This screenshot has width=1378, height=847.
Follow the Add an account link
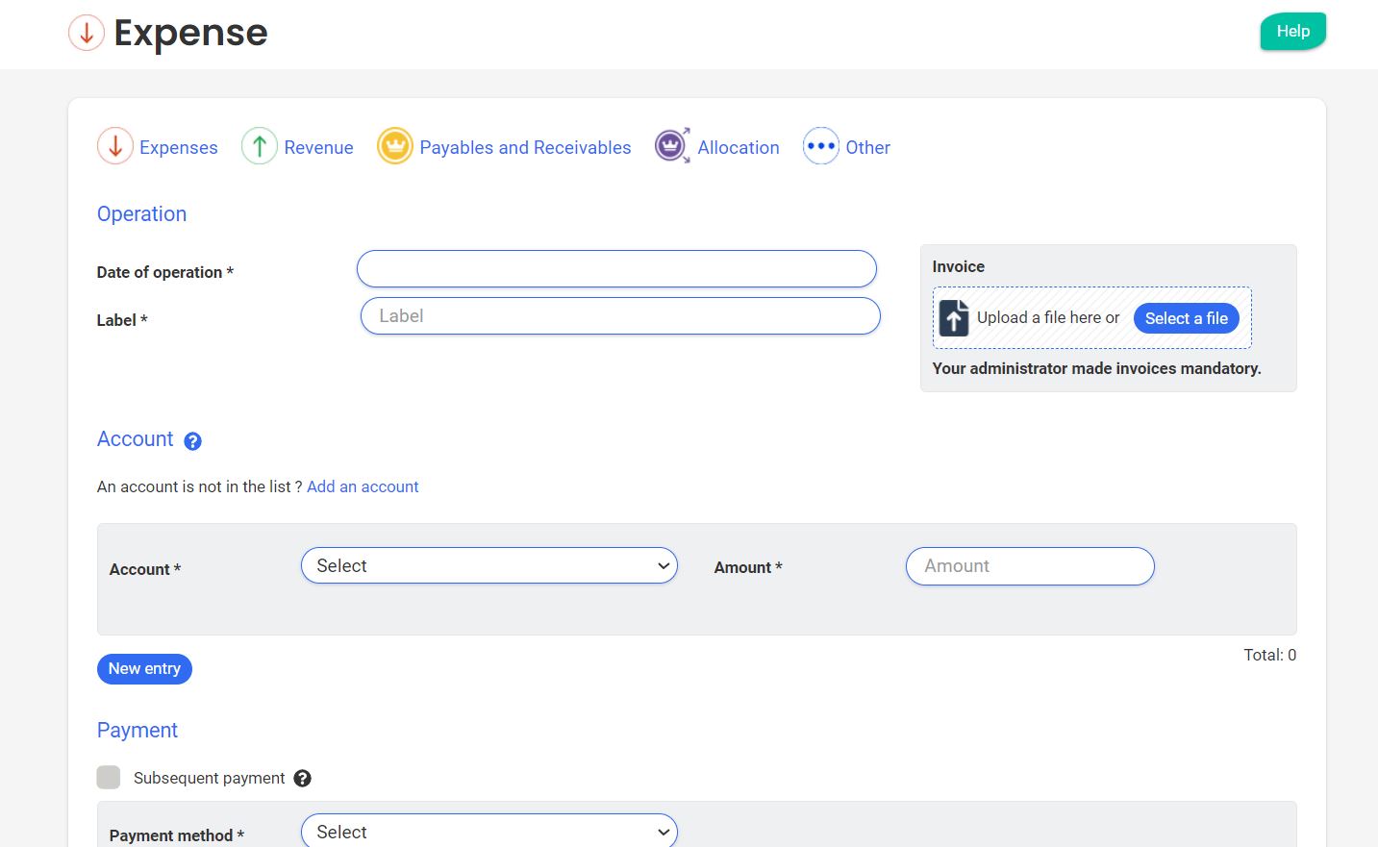click(x=363, y=486)
